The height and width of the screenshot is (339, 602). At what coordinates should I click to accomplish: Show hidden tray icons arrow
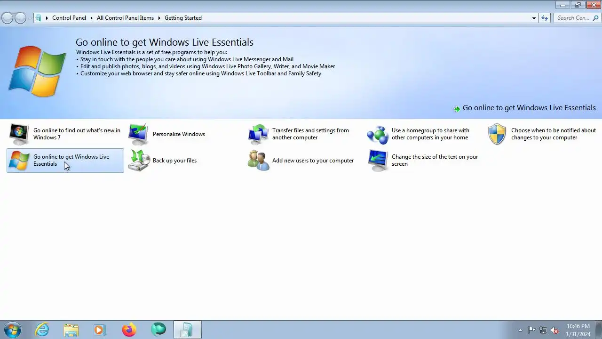click(x=520, y=330)
